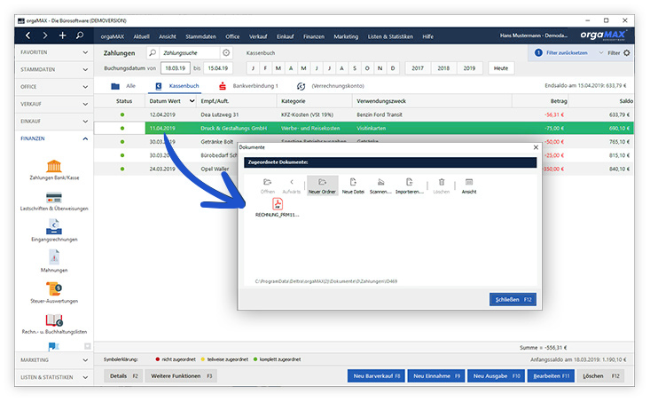Click the Schließen F12 button

point(513,300)
